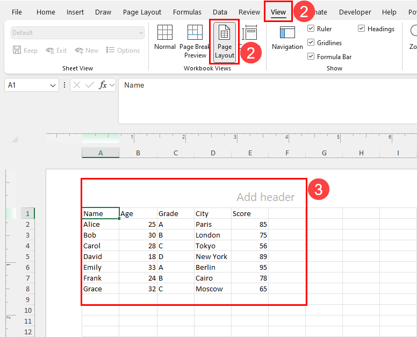Open the Review tab

(249, 12)
